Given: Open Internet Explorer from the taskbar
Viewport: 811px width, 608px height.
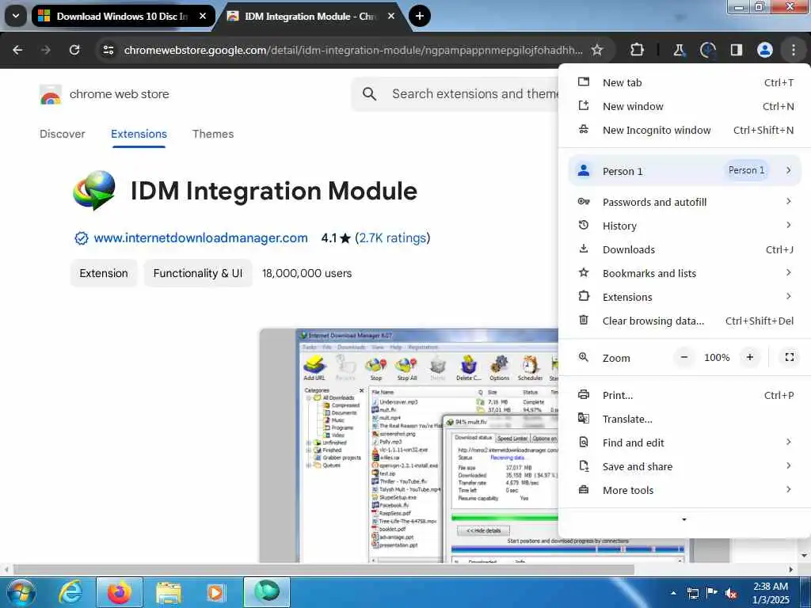Looking at the screenshot, I should [x=70, y=592].
